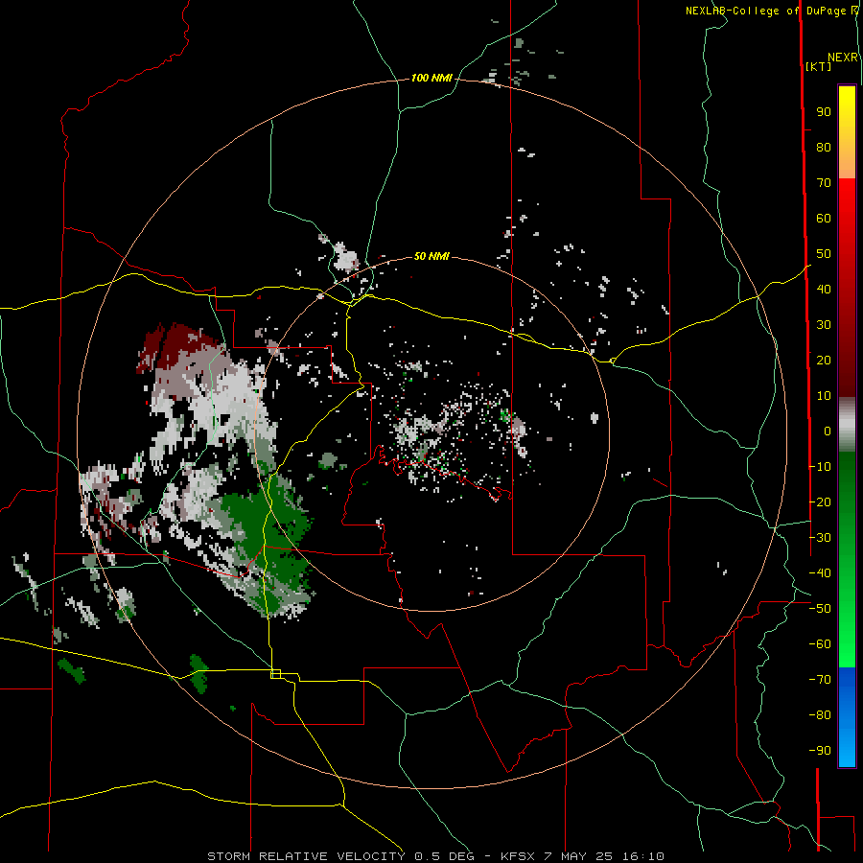This screenshot has width=863, height=863.
Task: Click the 50 value on the velocity scale
Action: pyautogui.click(x=824, y=254)
